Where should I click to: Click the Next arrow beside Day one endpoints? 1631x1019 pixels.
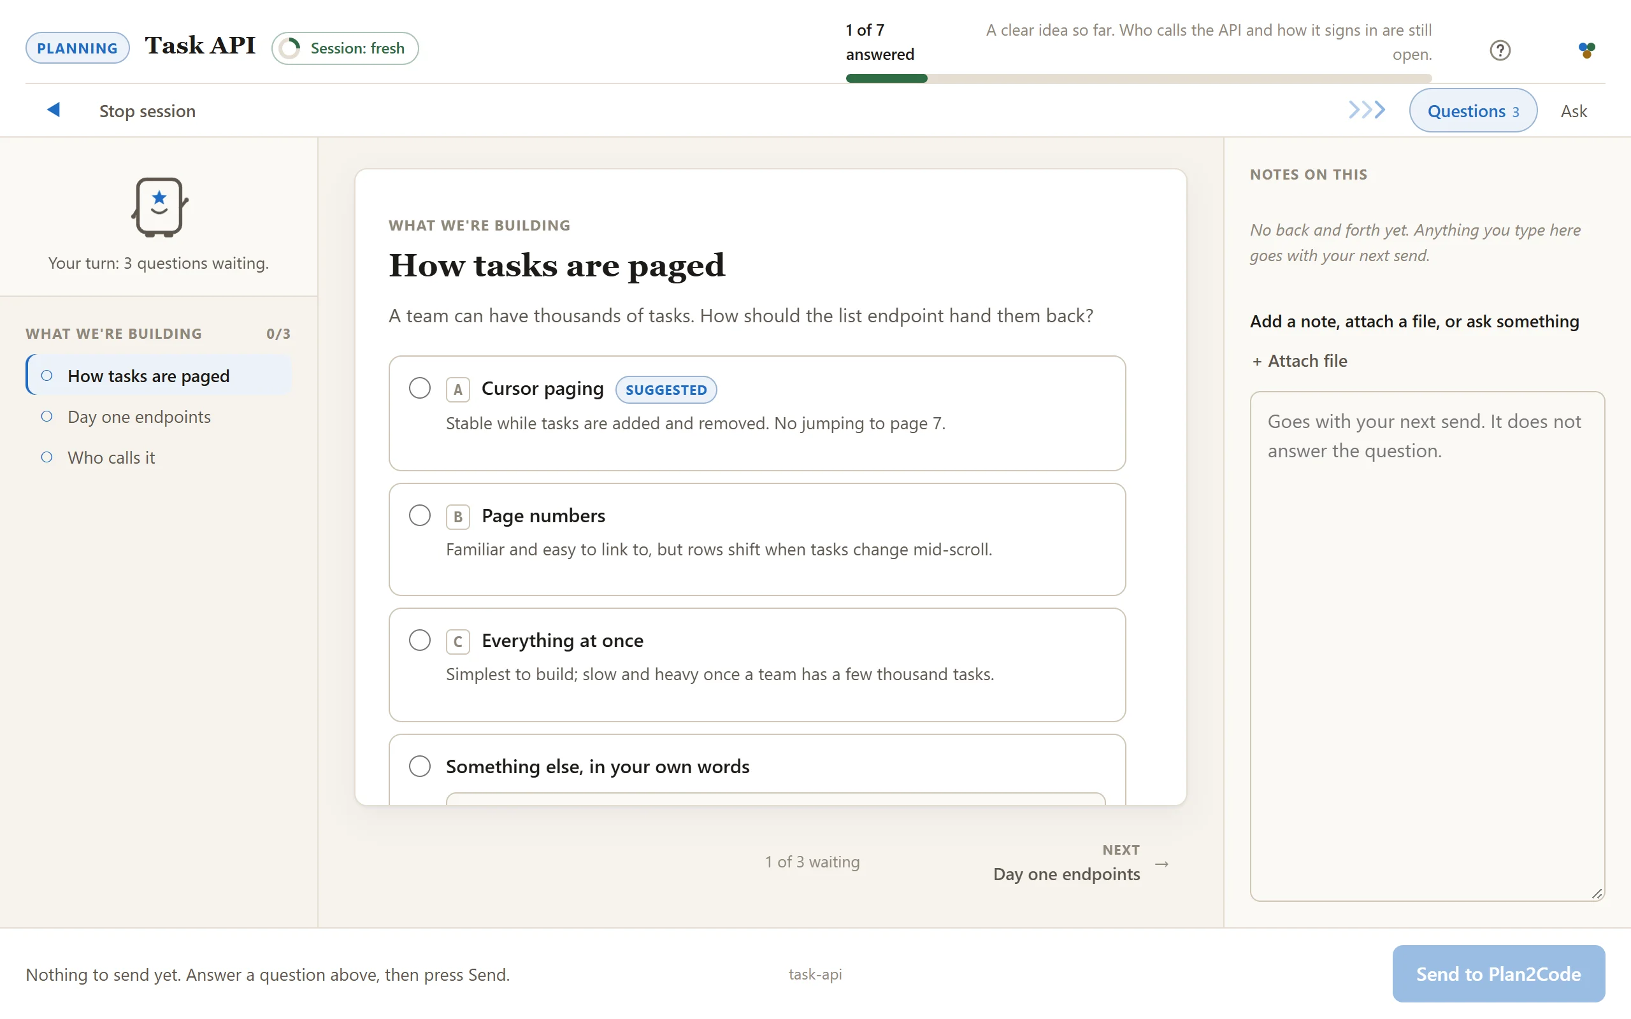pos(1161,864)
